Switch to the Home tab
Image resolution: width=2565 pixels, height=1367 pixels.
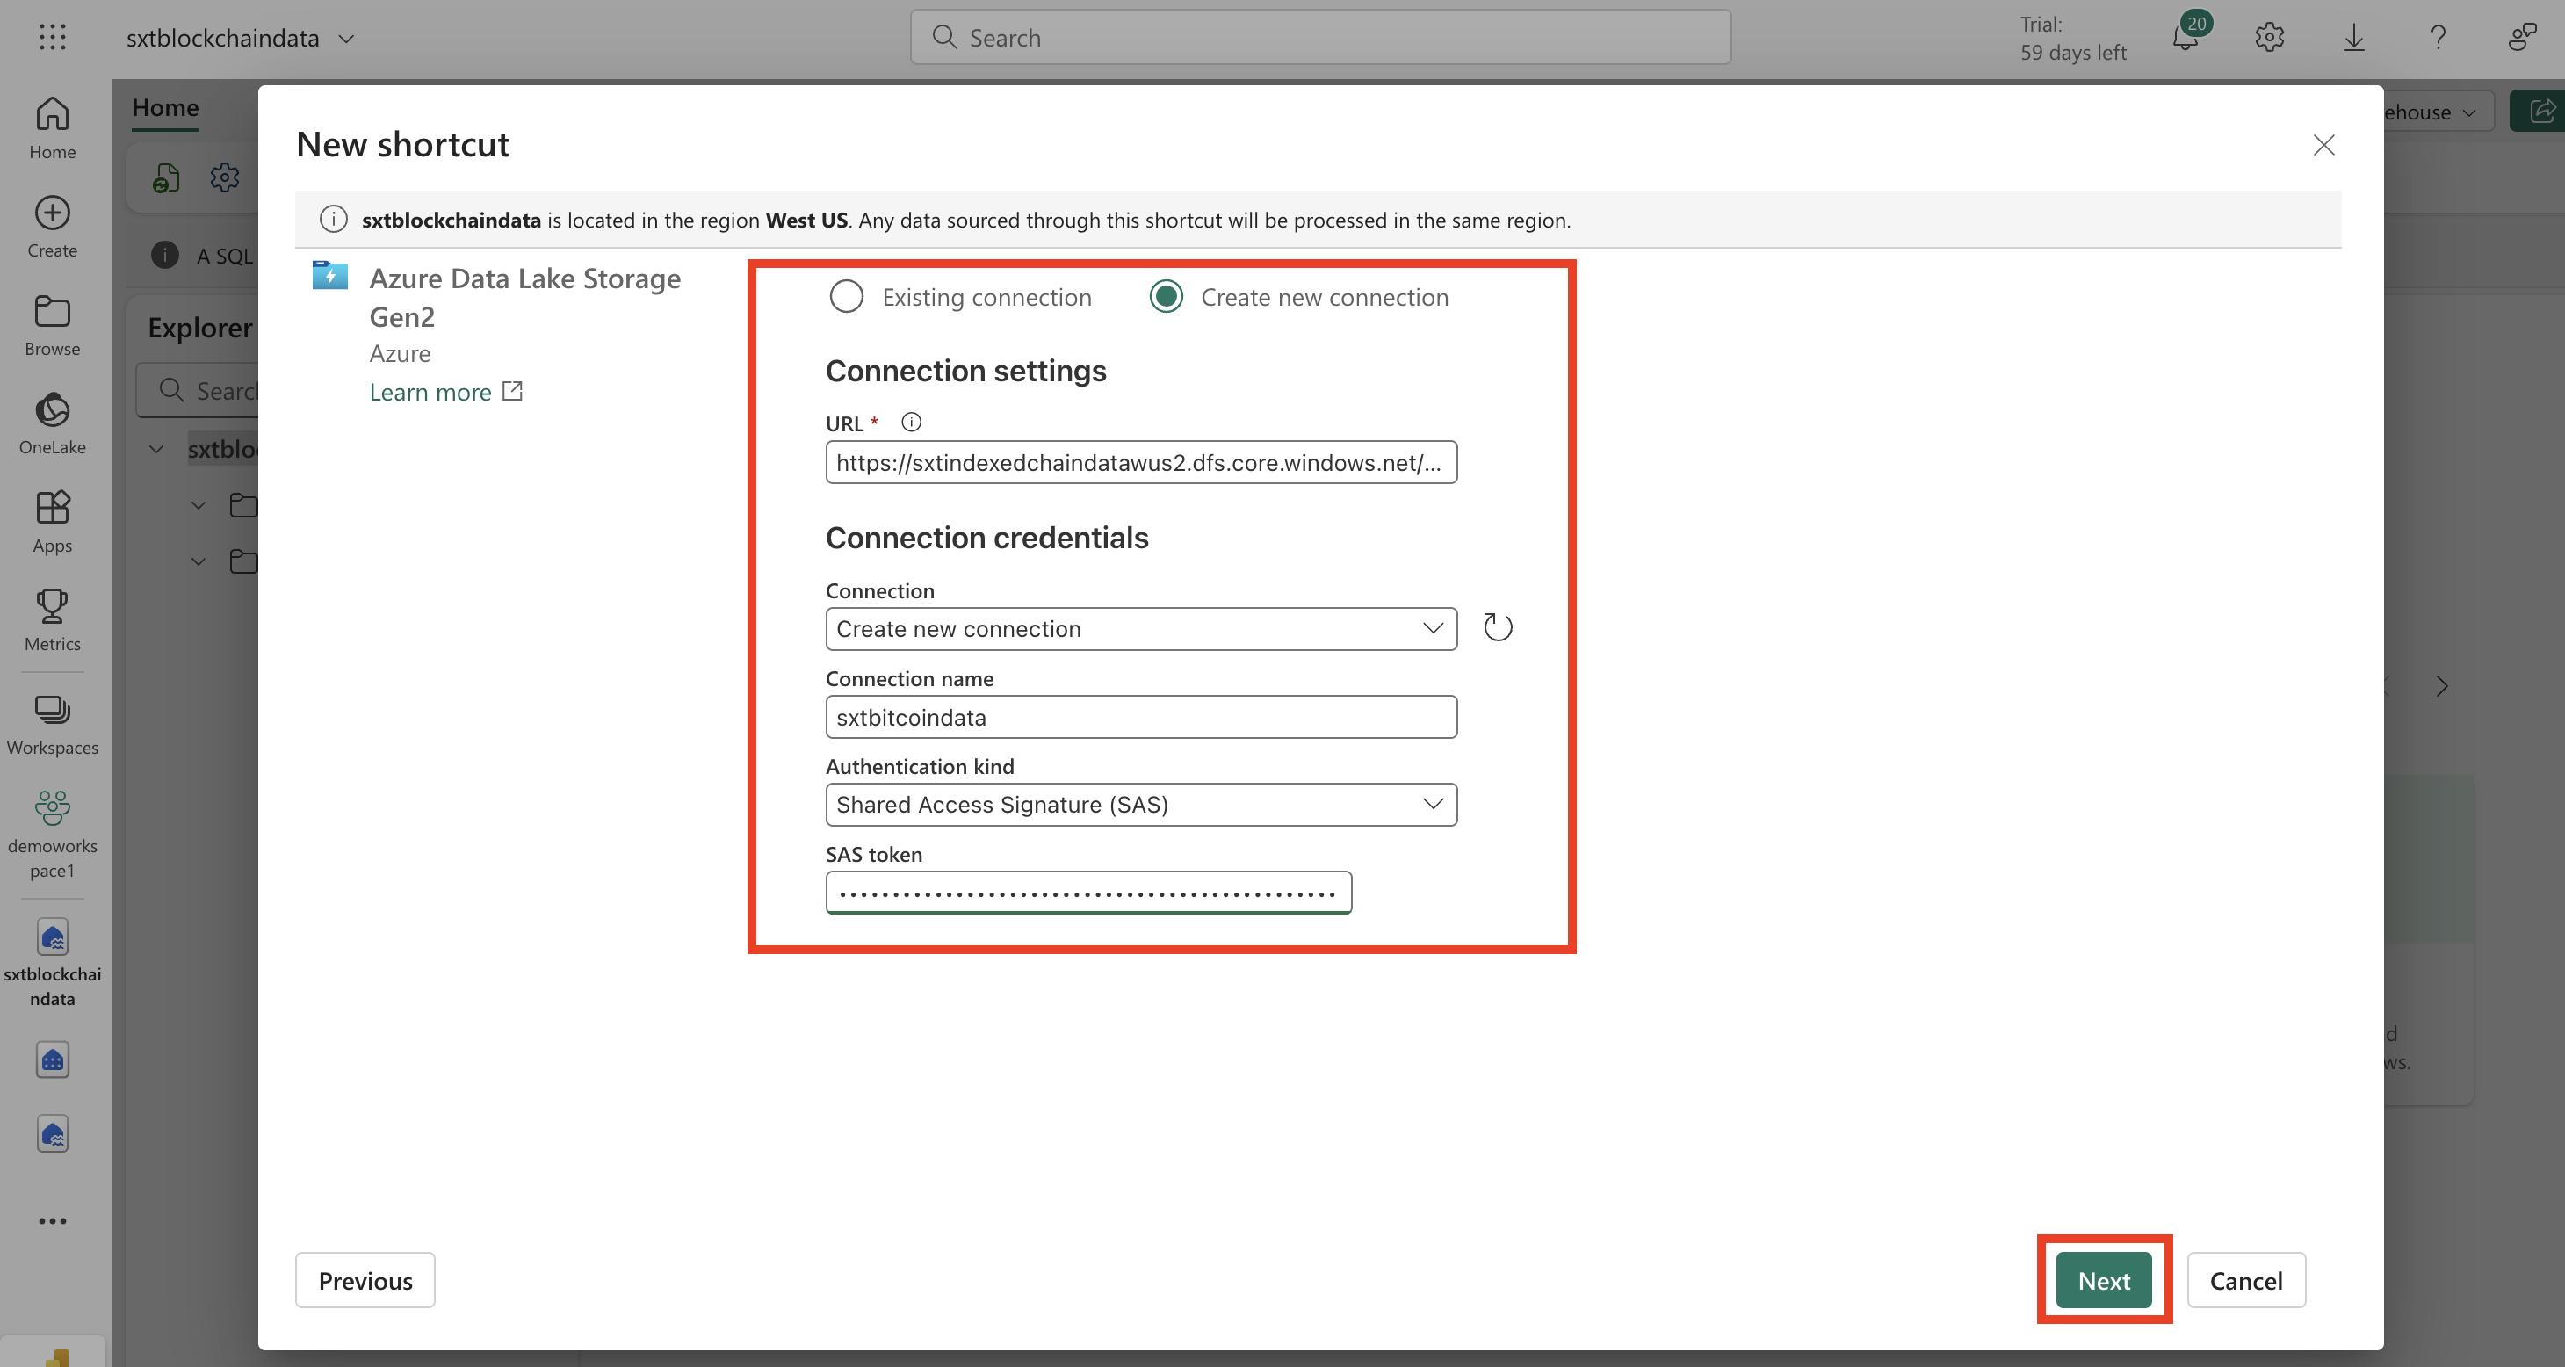(165, 107)
